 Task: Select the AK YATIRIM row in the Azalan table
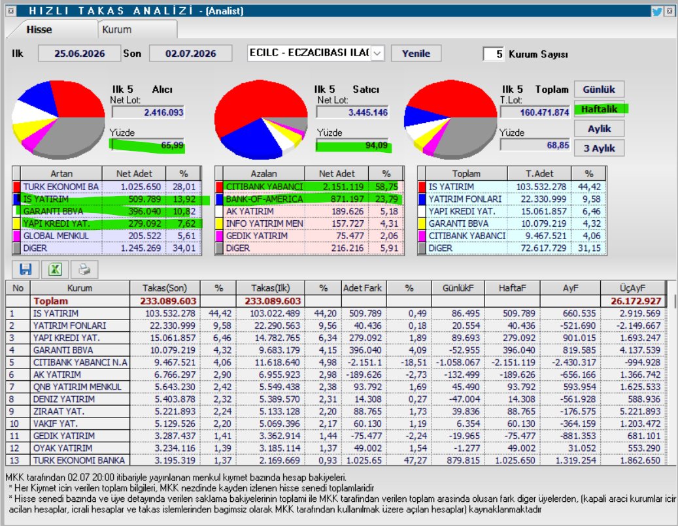click(x=309, y=211)
